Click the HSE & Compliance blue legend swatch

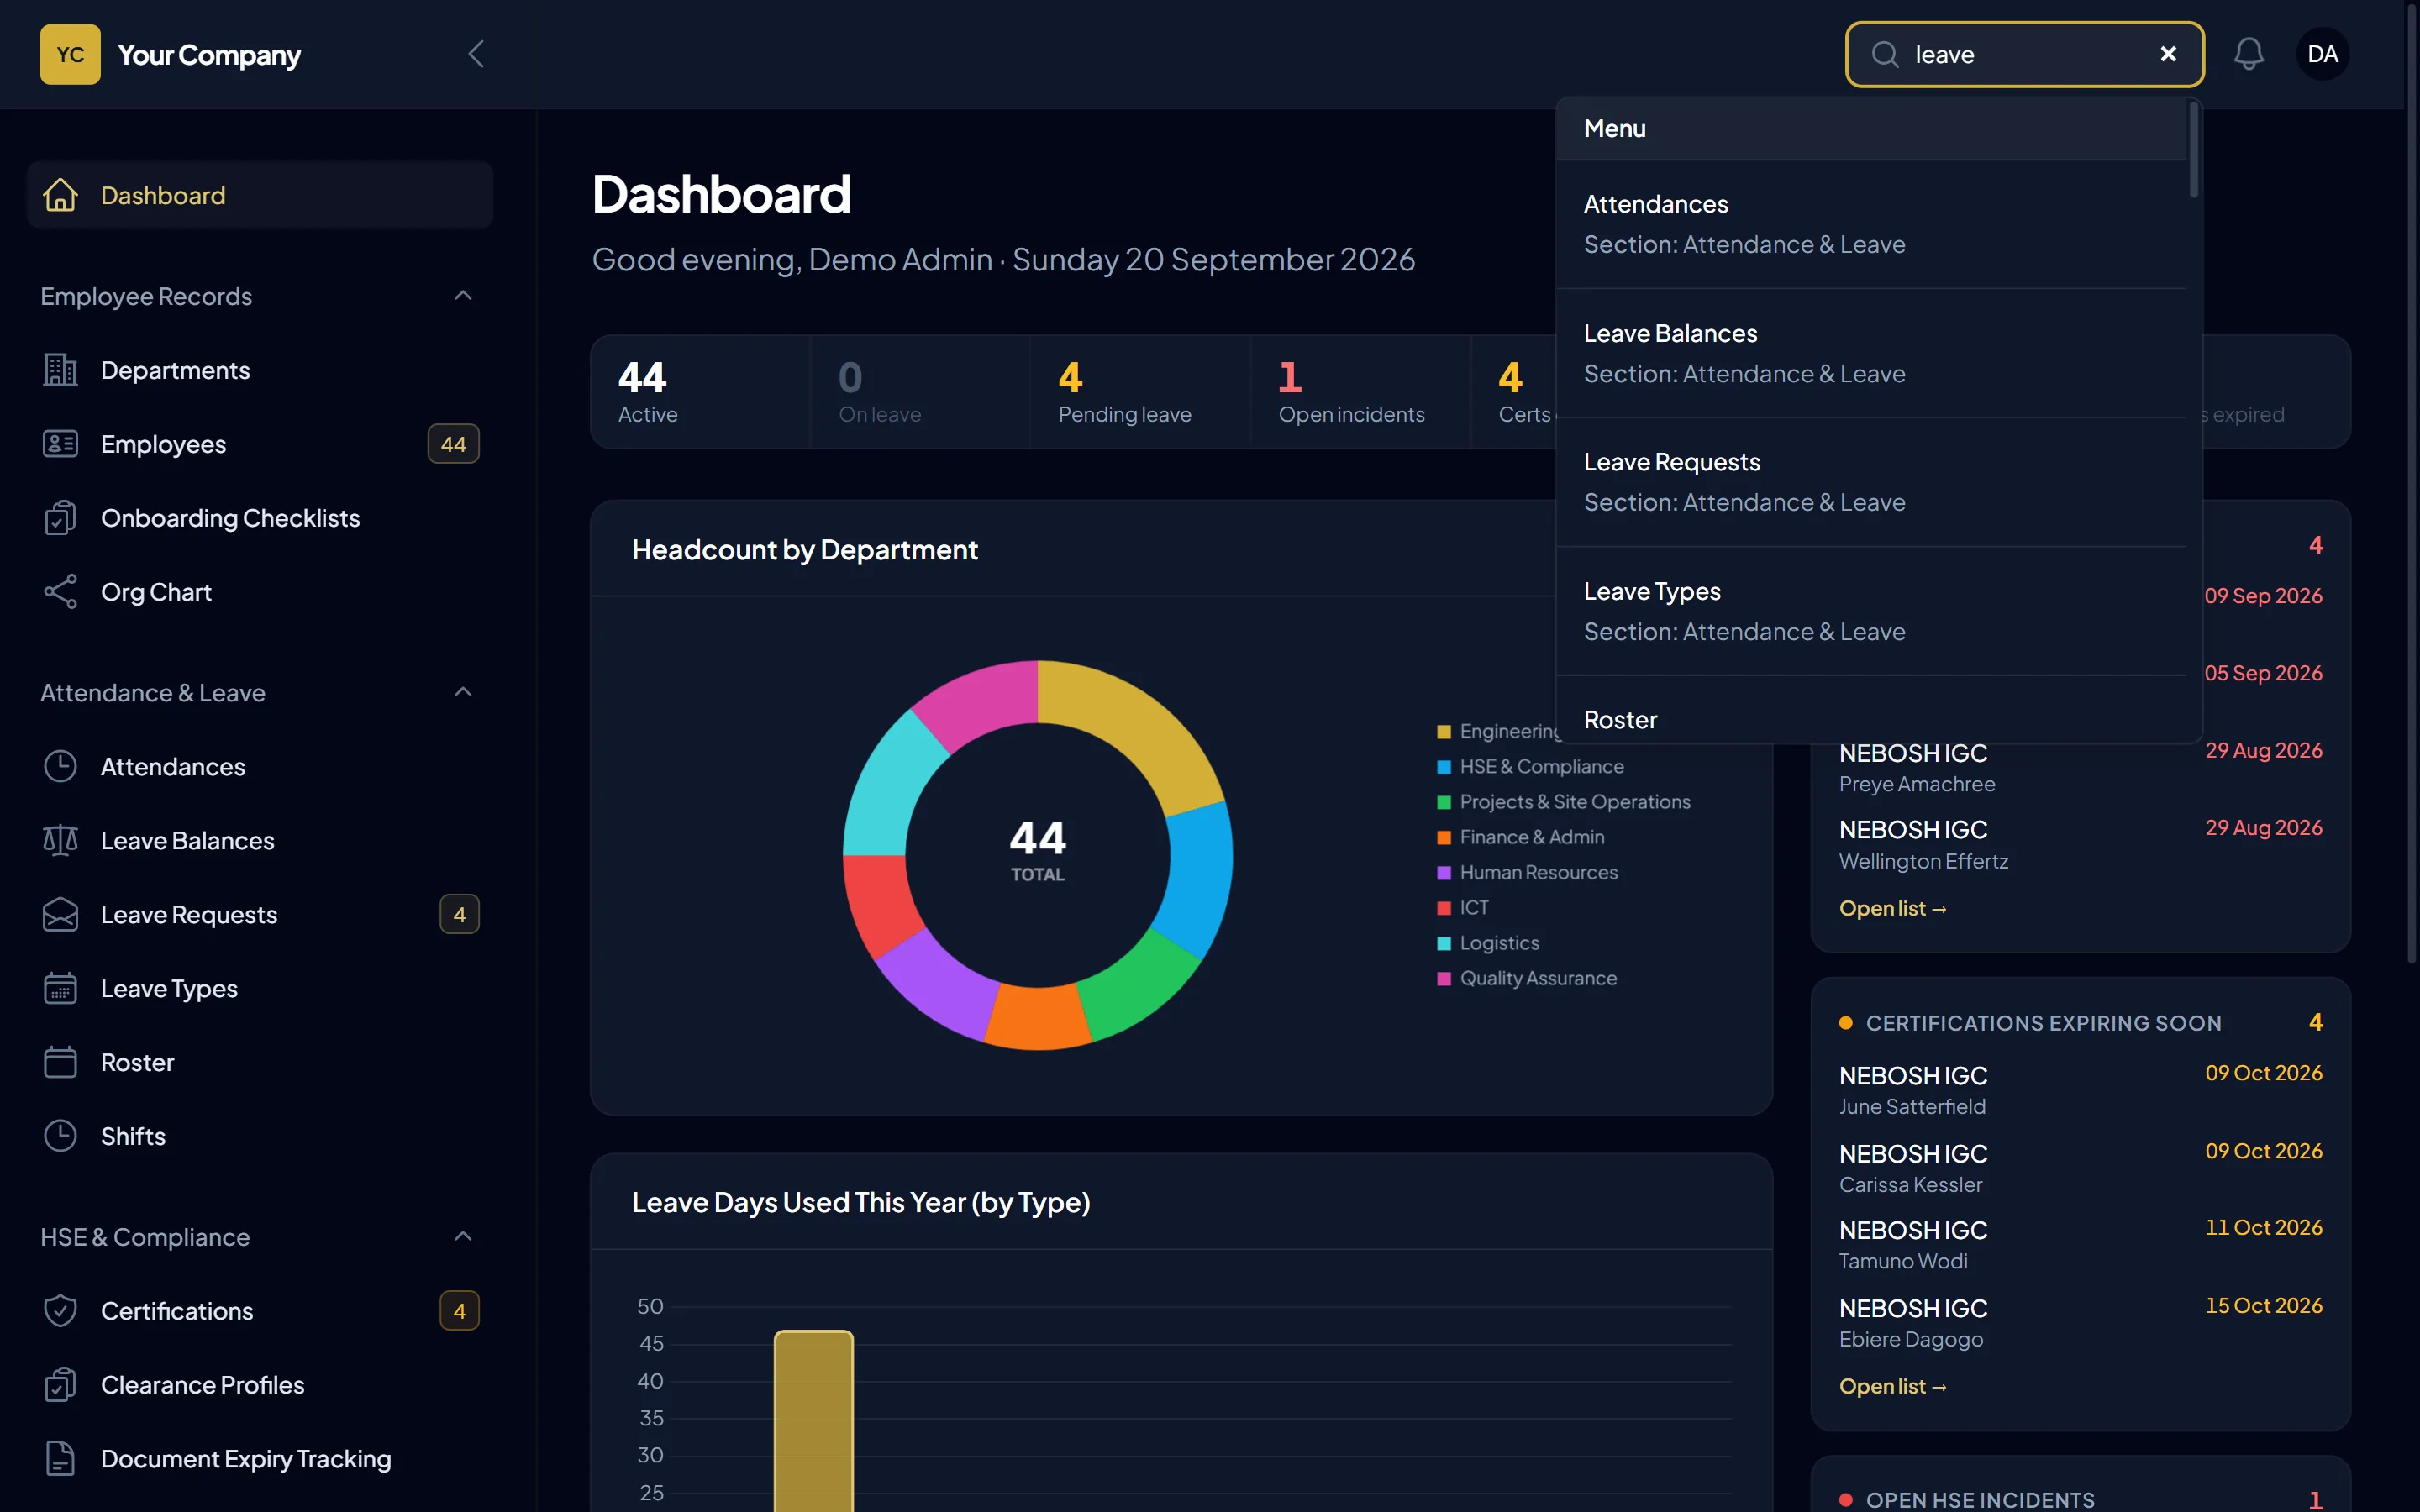click(x=1444, y=767)
